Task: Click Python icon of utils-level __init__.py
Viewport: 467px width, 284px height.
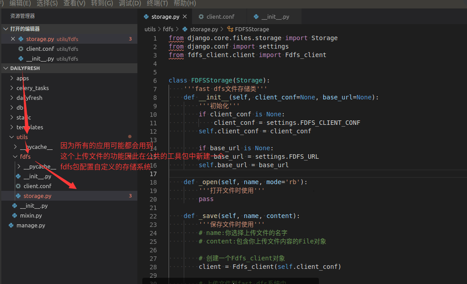Action: pyautogui.click(x=15, y=206)
